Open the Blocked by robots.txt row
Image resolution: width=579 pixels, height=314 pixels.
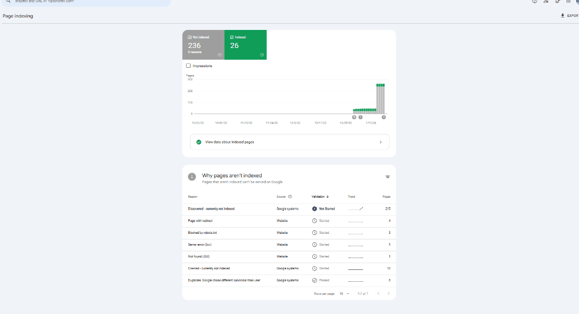203,233
